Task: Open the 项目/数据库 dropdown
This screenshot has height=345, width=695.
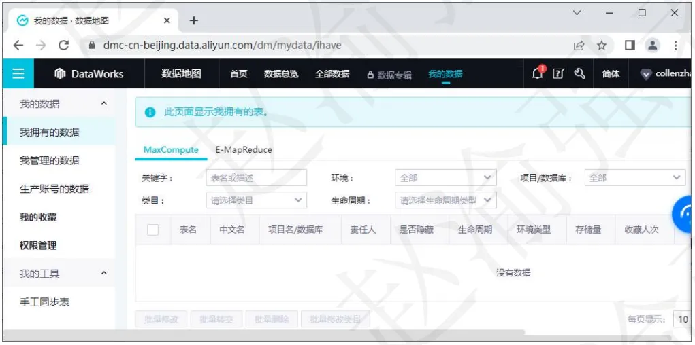Action: pos(635,178)
